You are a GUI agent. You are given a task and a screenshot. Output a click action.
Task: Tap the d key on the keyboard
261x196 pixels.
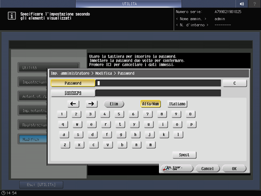coord(92,134)
